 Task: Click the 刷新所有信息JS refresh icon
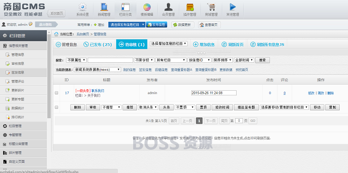253,44
